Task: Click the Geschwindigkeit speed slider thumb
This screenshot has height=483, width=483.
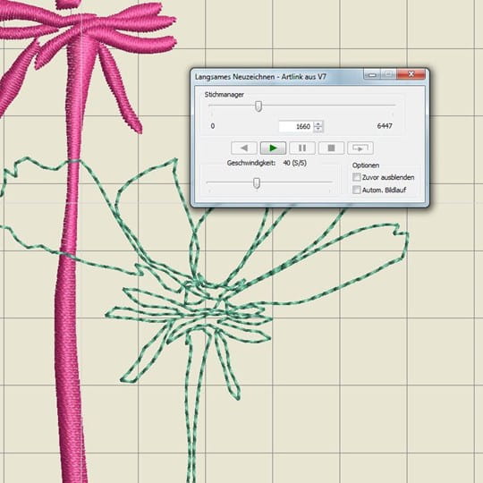Action: pos(257,183)
